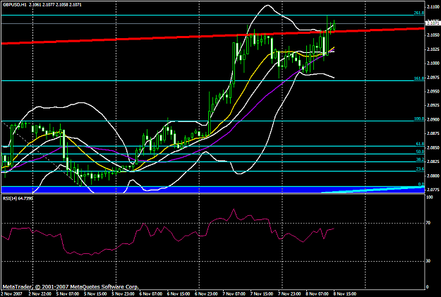Click the 2.1000 price axis label
Image resolution: width=441 pixels, height=297 pixels.
[x=432, y=63]
